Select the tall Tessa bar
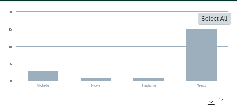This screenshot has height=110, width=237. pos(202,55)
